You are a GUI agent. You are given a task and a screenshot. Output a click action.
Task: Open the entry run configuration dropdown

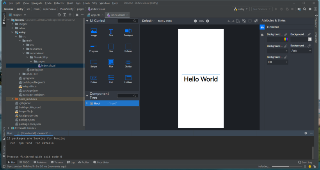coord(240,9)
